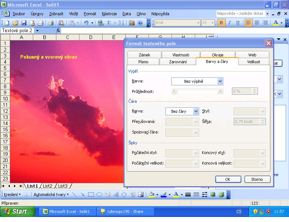The width and height of the screenshot is (289, 222).
Task: Toggle Underline formatting button
Action: [x=238, y=23]
